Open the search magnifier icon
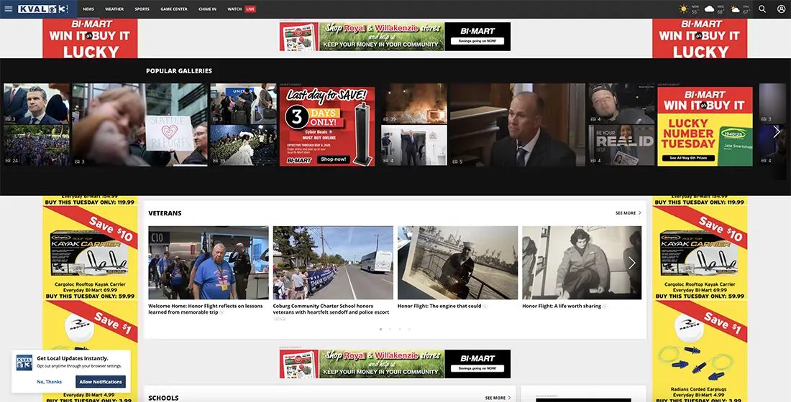This screenshot has height=402, width=791. [x=762, y=9]
